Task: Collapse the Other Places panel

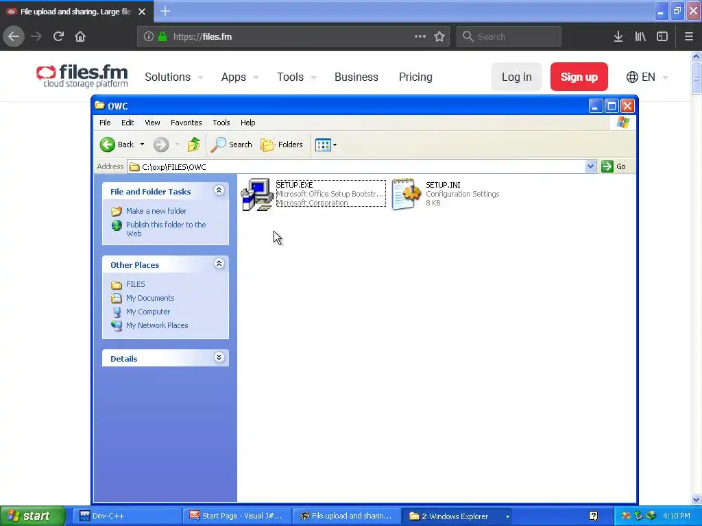Action: point(219,264)
